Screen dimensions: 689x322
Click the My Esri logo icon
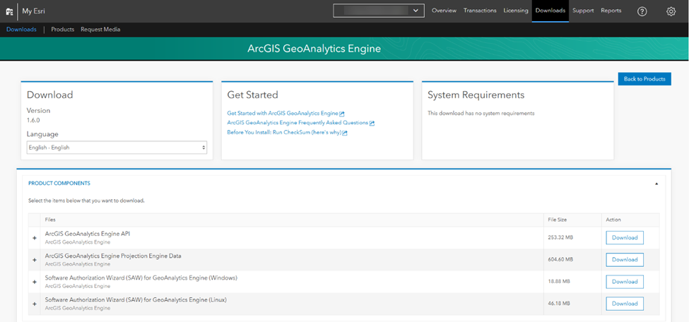pos(9,11)
